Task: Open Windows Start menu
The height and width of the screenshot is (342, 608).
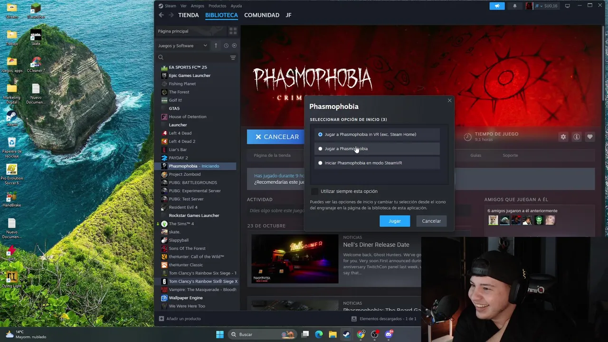Action: point(220,334)
